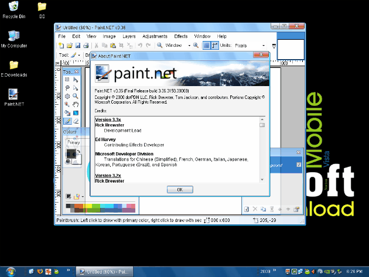
Task: Click Add New Layer icon in Layers panel
Action: pyautogui.click(x=247, y=209)
